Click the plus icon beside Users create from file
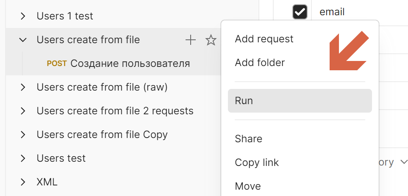 pyautogui.click(x=191, y=40)
